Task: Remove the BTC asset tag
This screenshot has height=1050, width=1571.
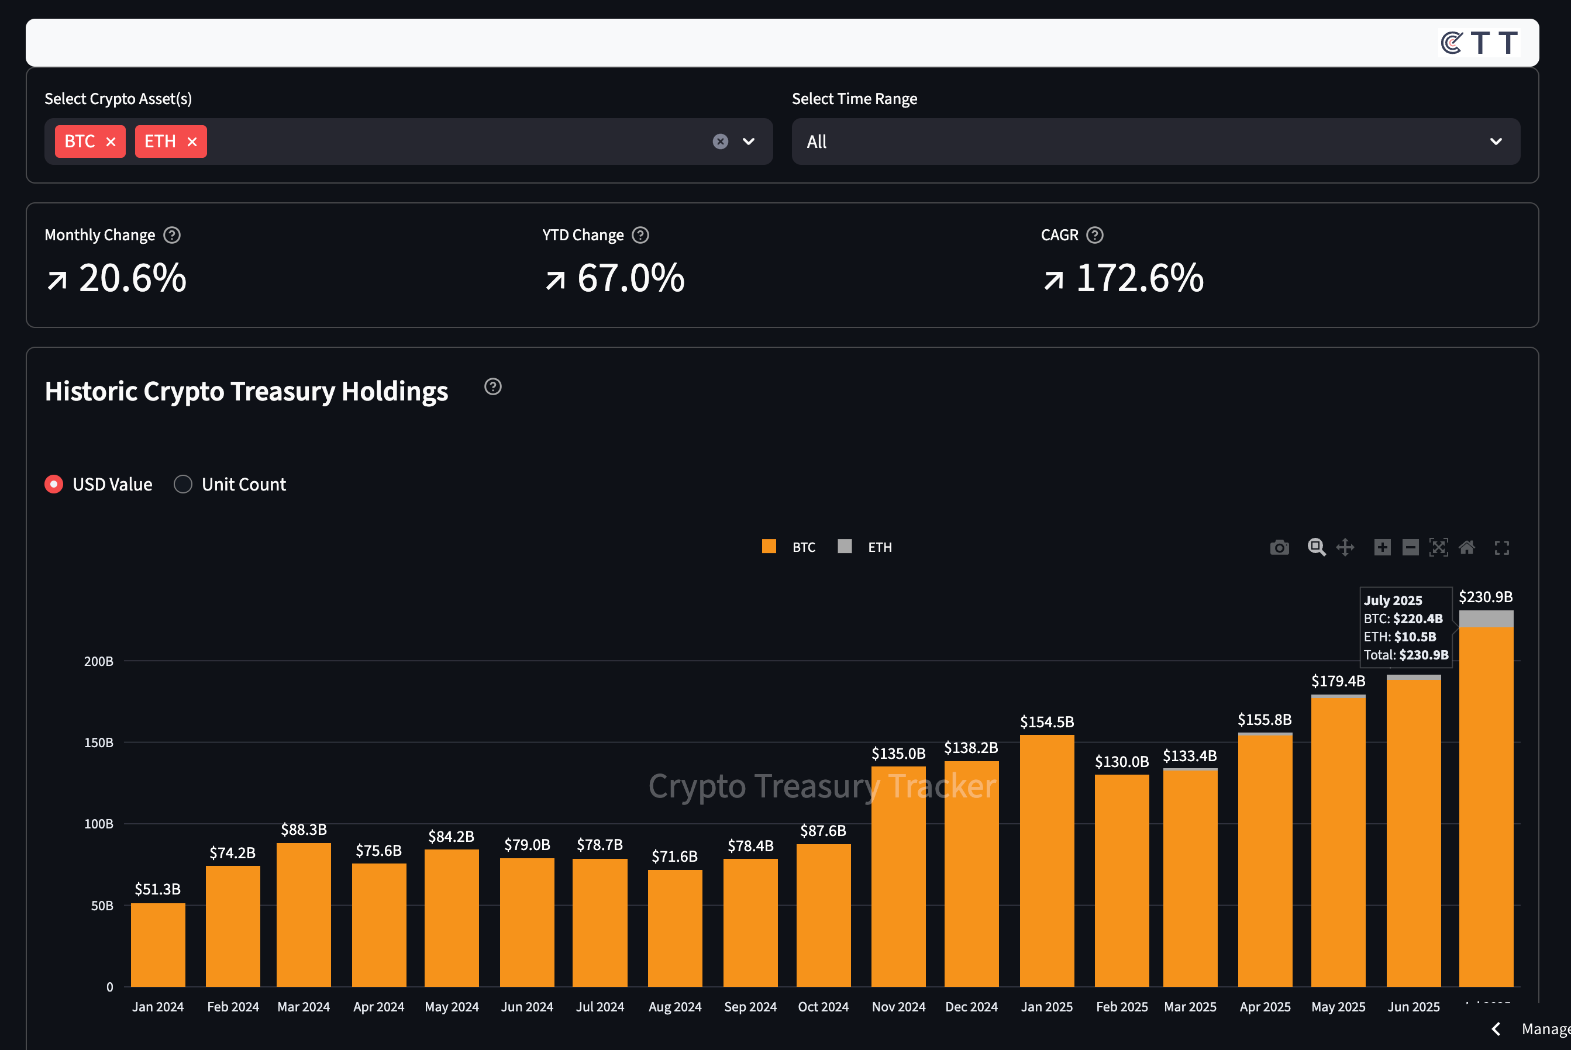Action: click(111, 142)
